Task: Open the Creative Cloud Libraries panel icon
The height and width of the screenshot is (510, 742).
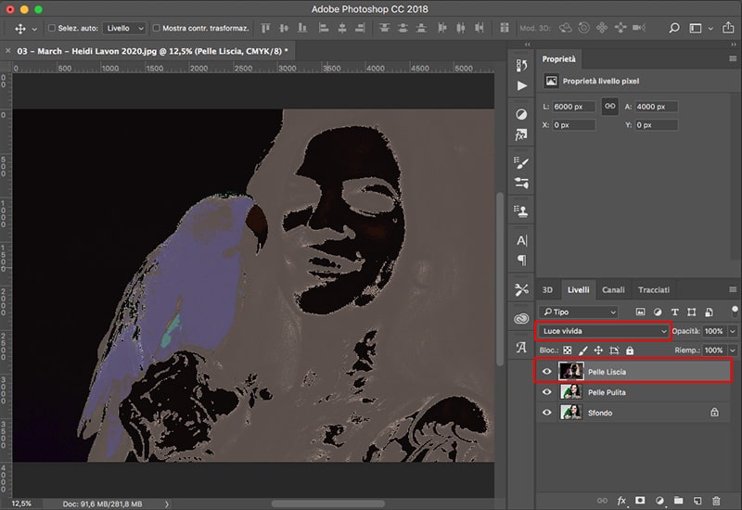Action: click(x=521, y=318)
